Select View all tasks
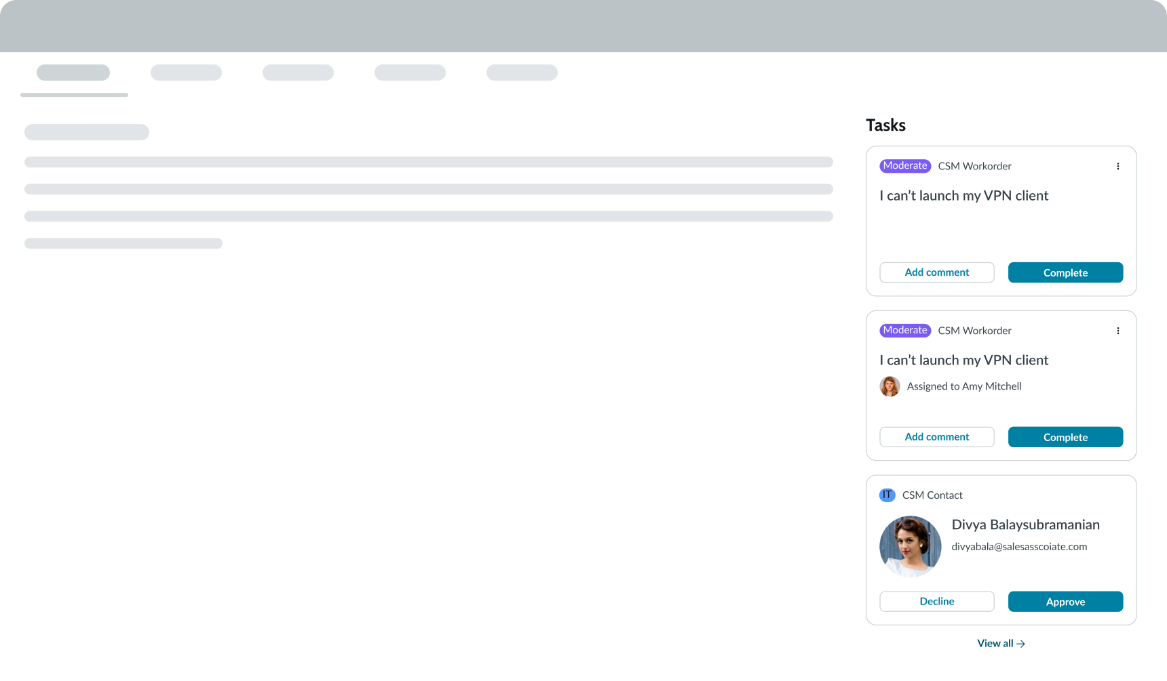 pos(995,643)
